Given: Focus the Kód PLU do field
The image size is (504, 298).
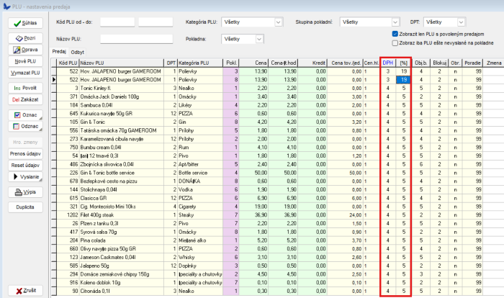Looking at the screenshot, I should [x=156, y=22].
